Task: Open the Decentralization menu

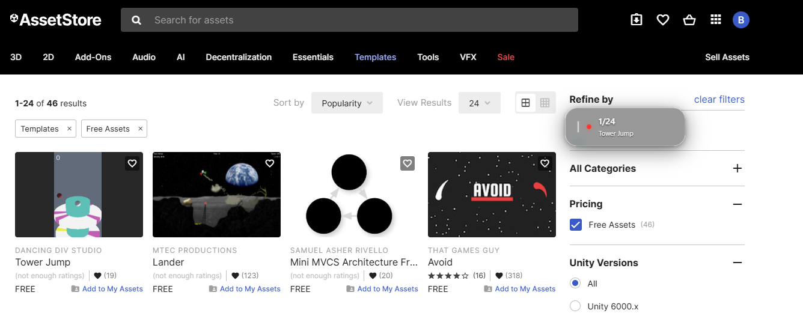Action: 239,57
